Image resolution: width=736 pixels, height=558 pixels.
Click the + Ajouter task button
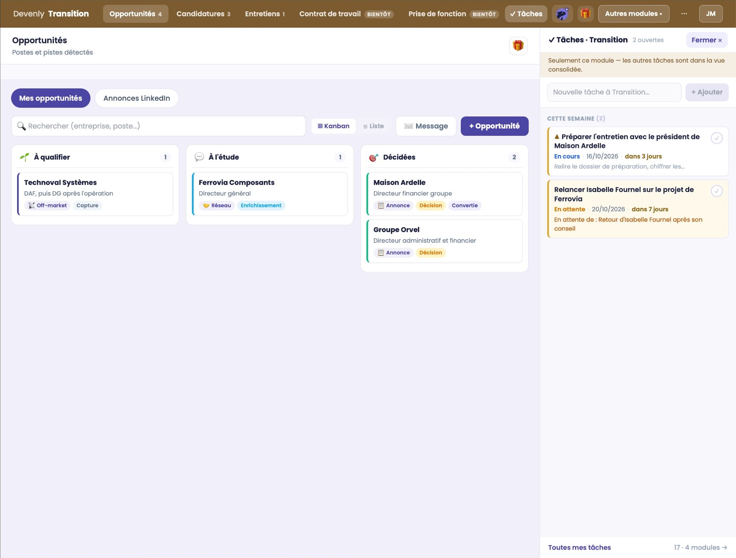707,92
